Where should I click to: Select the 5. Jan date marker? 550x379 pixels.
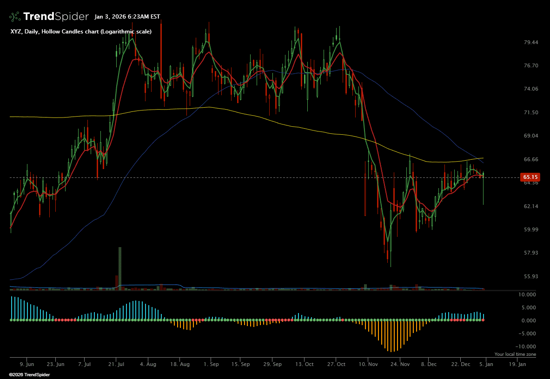click(485, 365)
